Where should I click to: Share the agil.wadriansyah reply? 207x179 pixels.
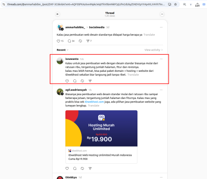90,169
